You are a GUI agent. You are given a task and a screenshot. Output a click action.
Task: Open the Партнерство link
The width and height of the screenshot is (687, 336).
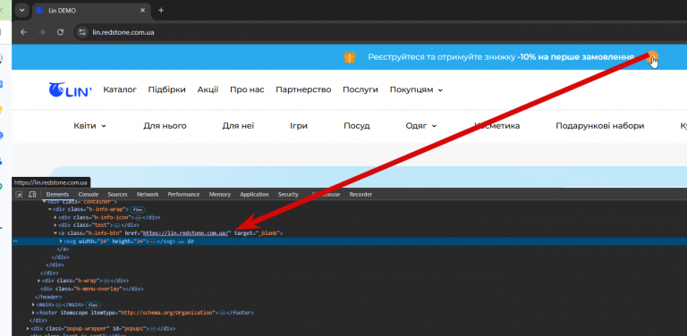click(x=303, y=89)
